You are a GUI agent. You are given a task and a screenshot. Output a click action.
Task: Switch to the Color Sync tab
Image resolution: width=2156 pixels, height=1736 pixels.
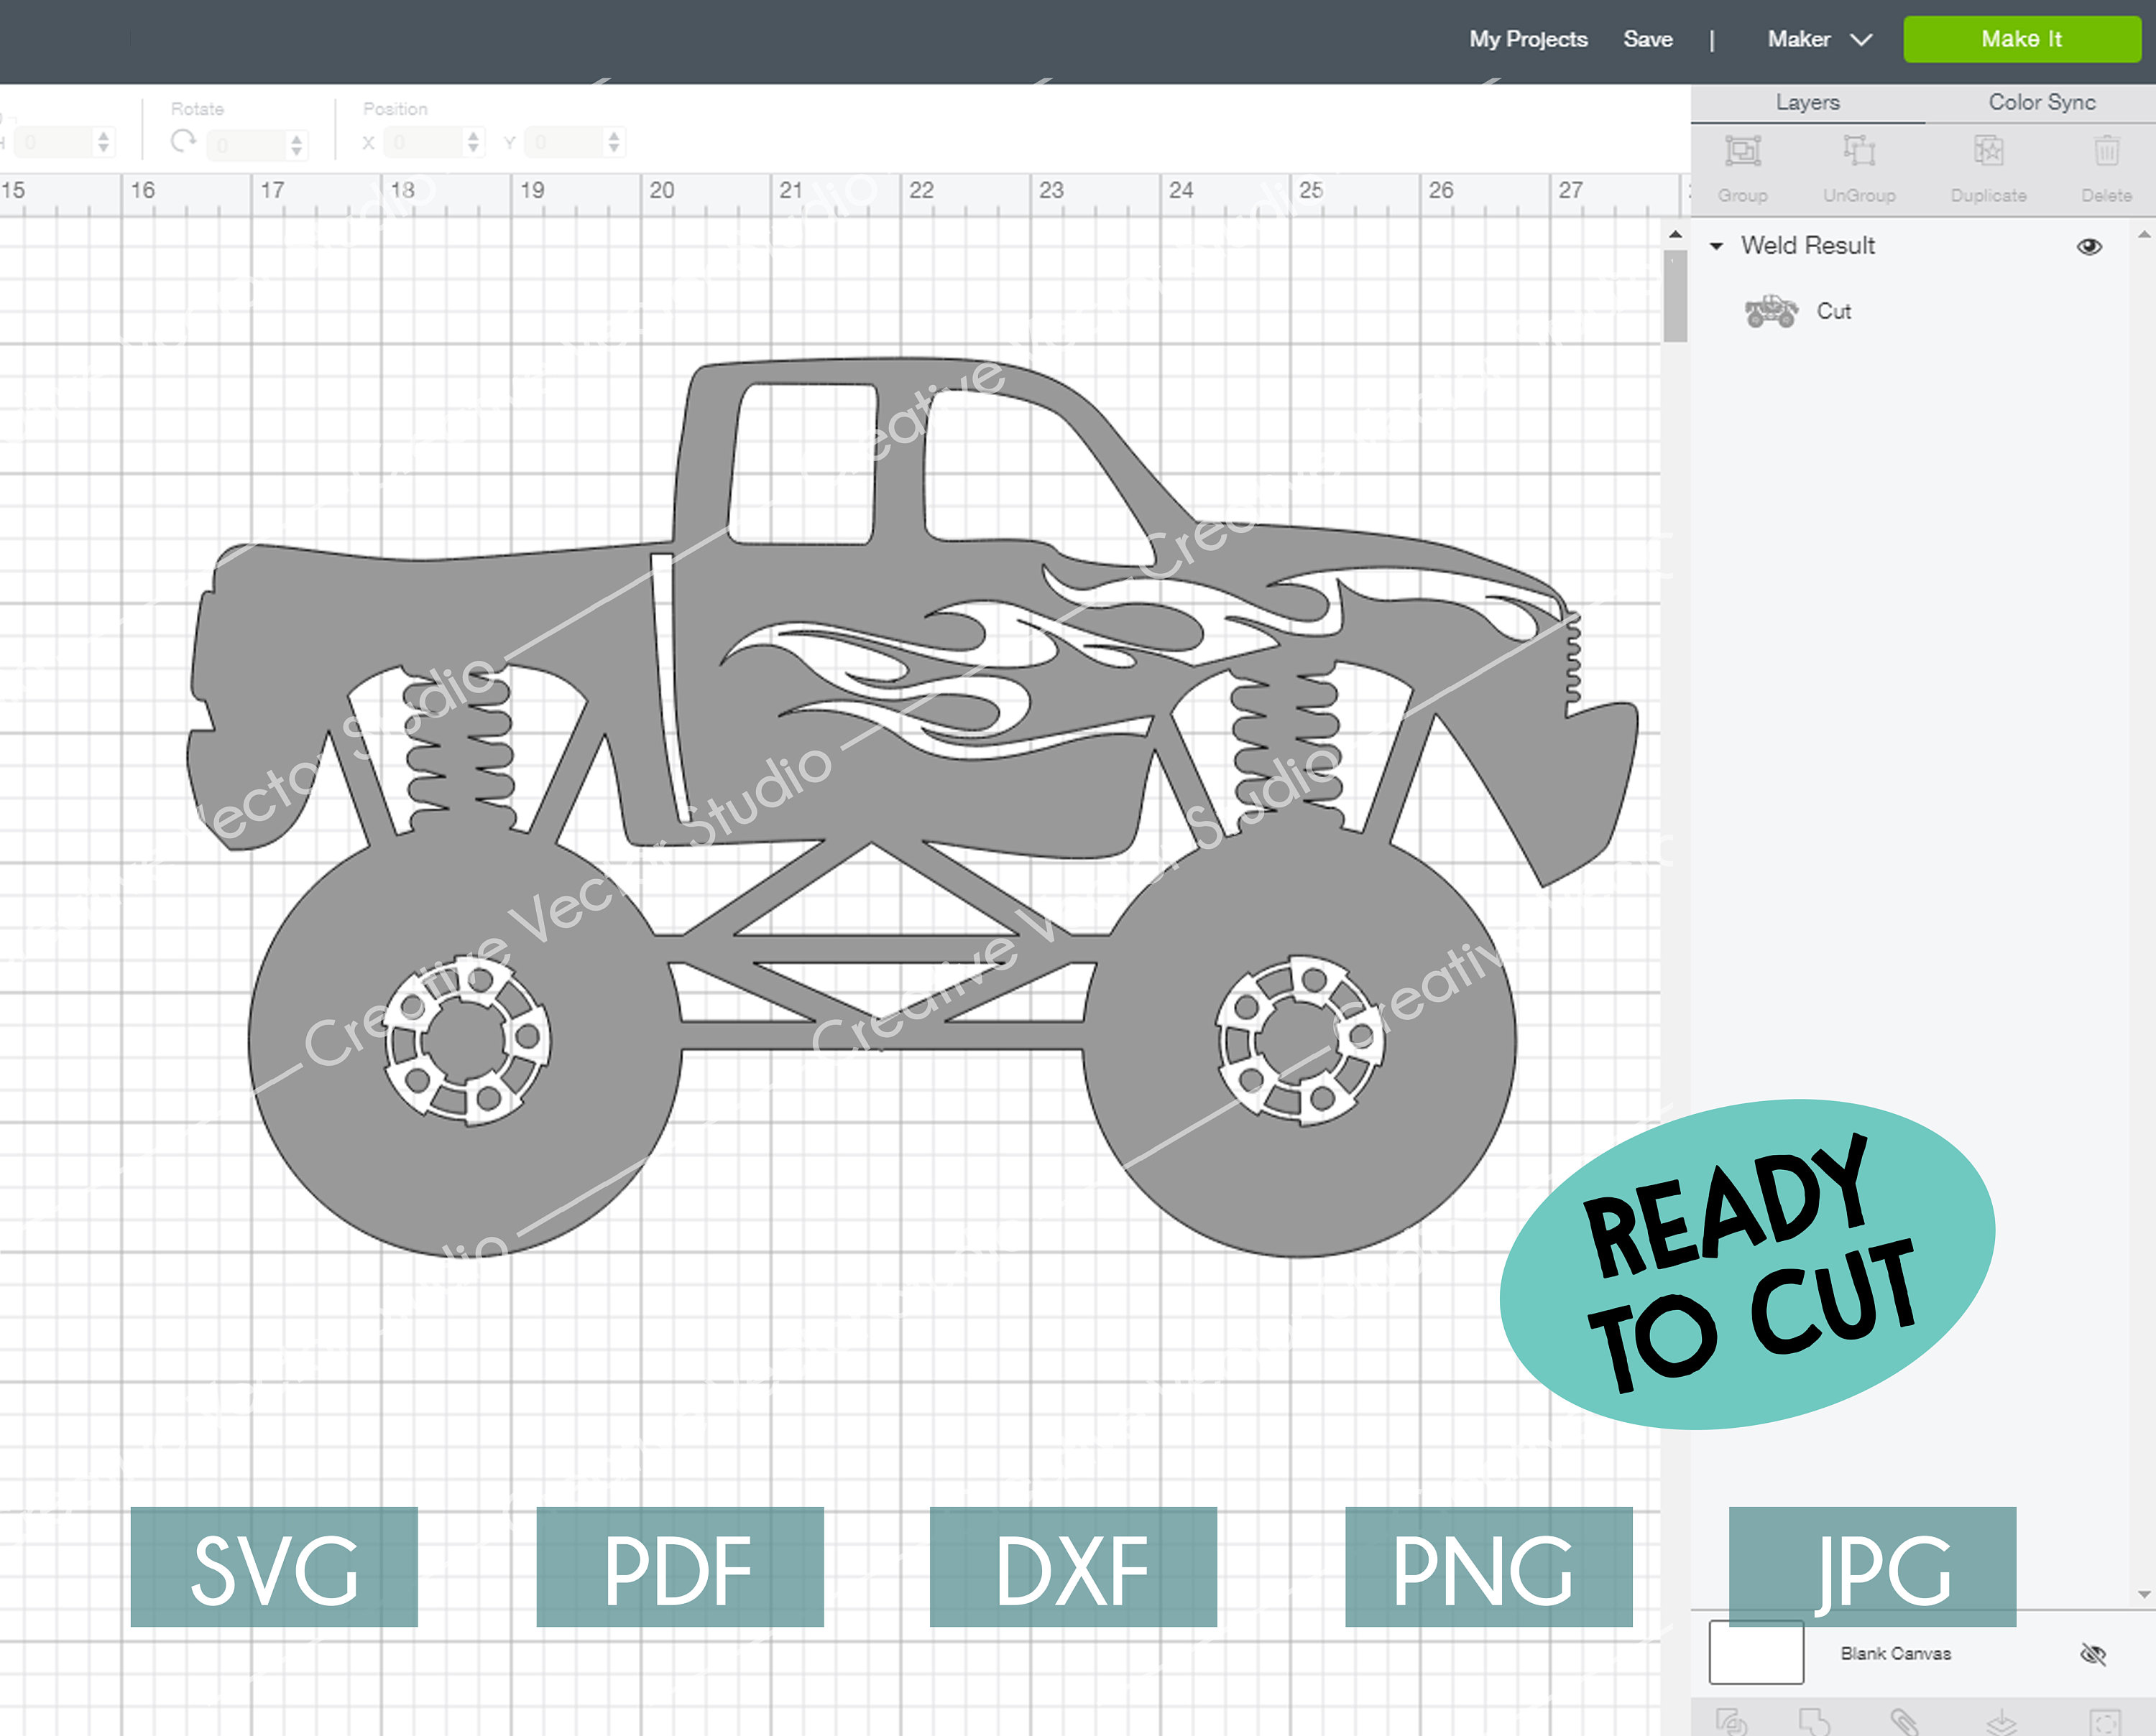(2041, 102)
